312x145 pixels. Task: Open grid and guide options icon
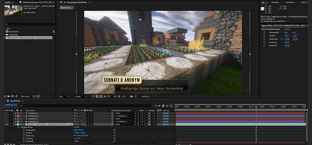[109, 96]
